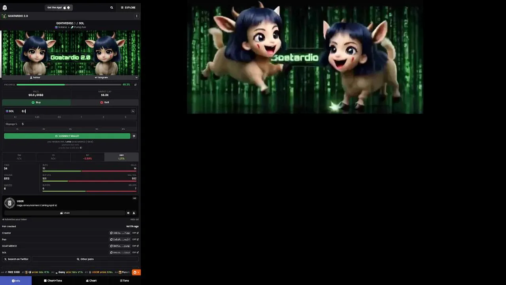Copy the GOATARDIO2 token address
The height and width of the screenshot is (285, 506).
[120, 246]
